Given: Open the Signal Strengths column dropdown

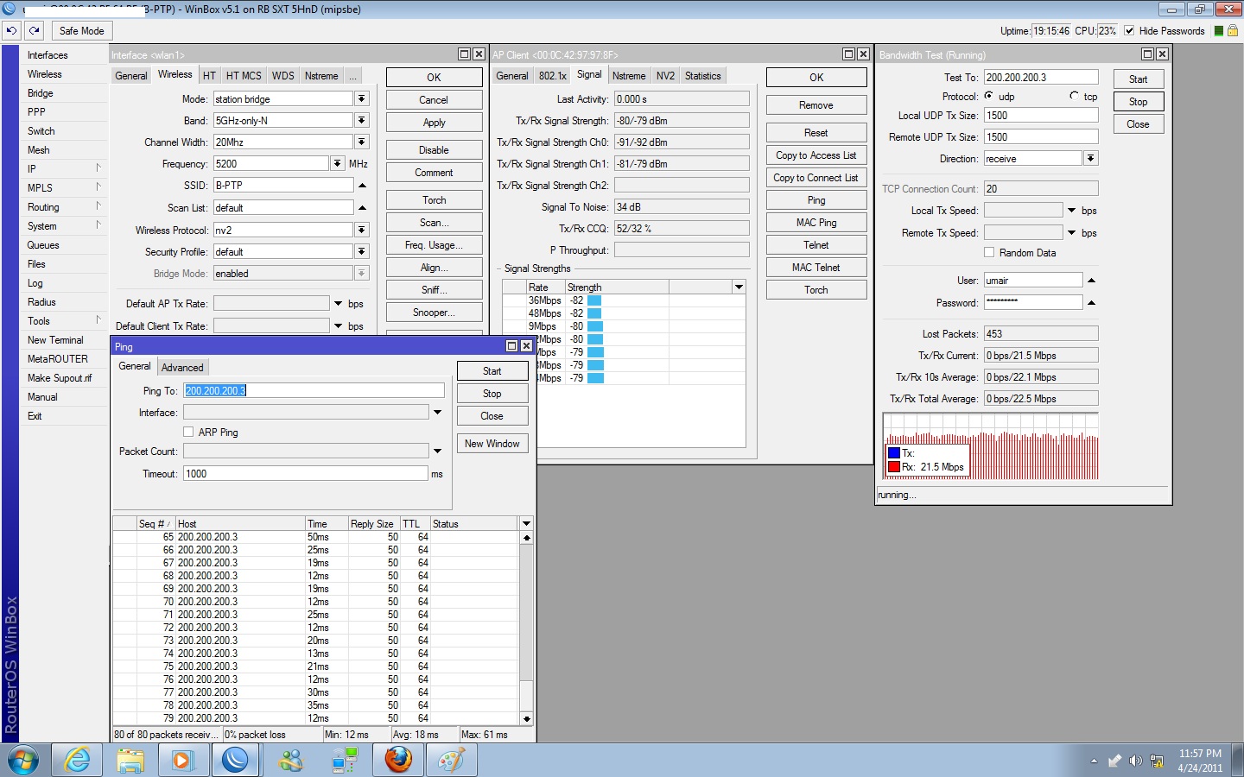Looking at the screenshot, I should pyautogui.click(x=739, y=287).
